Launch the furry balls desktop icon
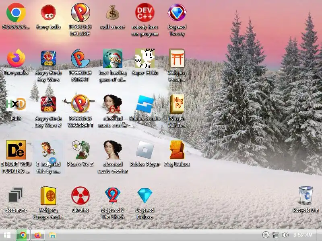The height and width of the screenshot is (241, 322). (x=48, y=13)
